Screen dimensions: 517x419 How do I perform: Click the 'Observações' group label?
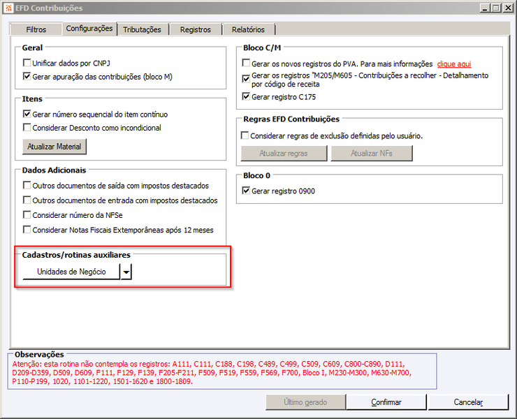pyautogui.click(x=39, y=354)
